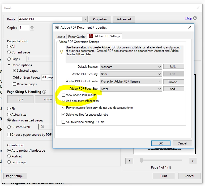Image resolution: width=205 pixels, height=186 pixels.
Task: Open Adobe PDF Output Folder dropdown
Action: [x=131, y=81]
